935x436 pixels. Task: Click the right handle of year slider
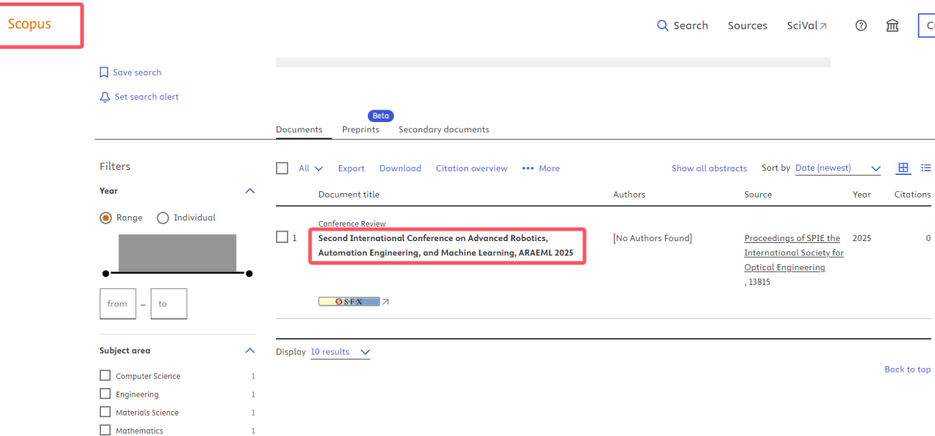click(249, 273)
